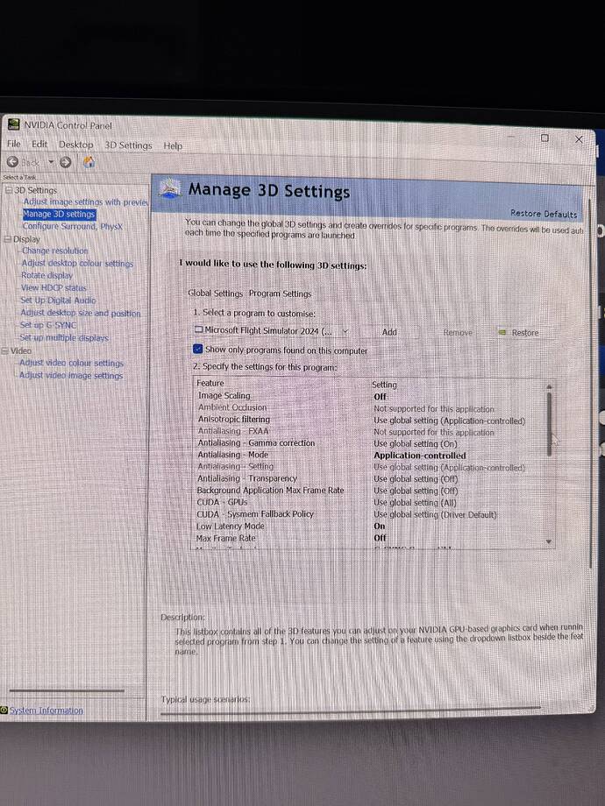Click Antialiasing - Mode Application-controlled value

(419, 456)
